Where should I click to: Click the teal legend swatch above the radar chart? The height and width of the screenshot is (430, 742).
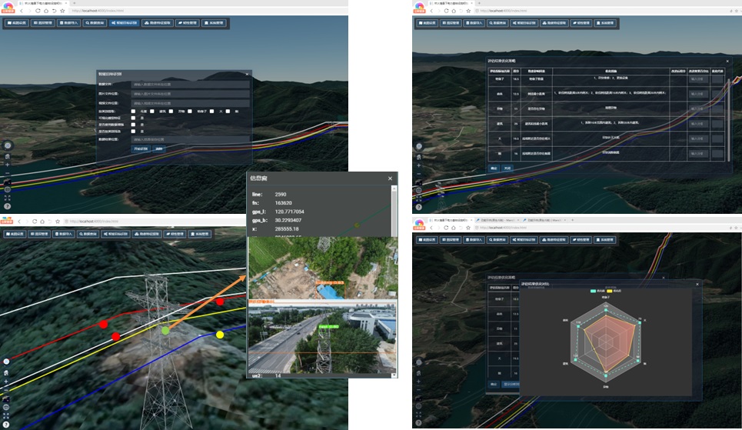click(594, 291)
